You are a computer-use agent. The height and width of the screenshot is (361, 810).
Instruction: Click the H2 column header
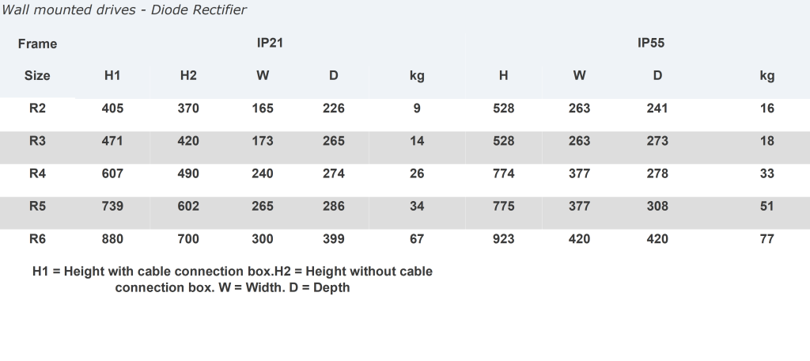click(x=188, y=76)
